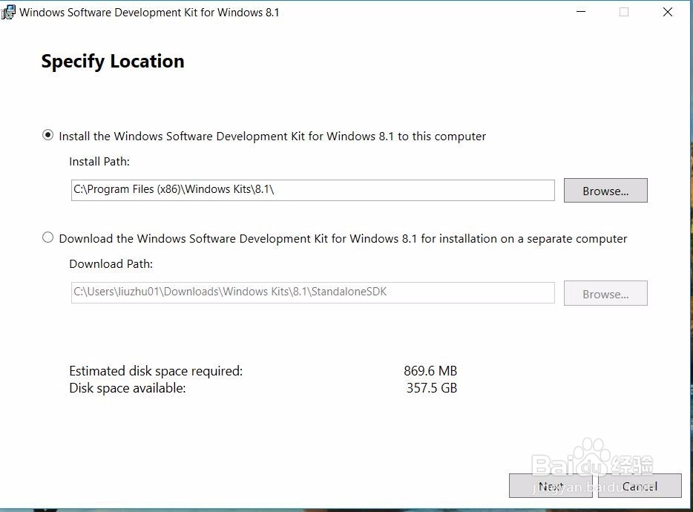Click the window title text
Screen dimensions: 693x512
point(149,13)
